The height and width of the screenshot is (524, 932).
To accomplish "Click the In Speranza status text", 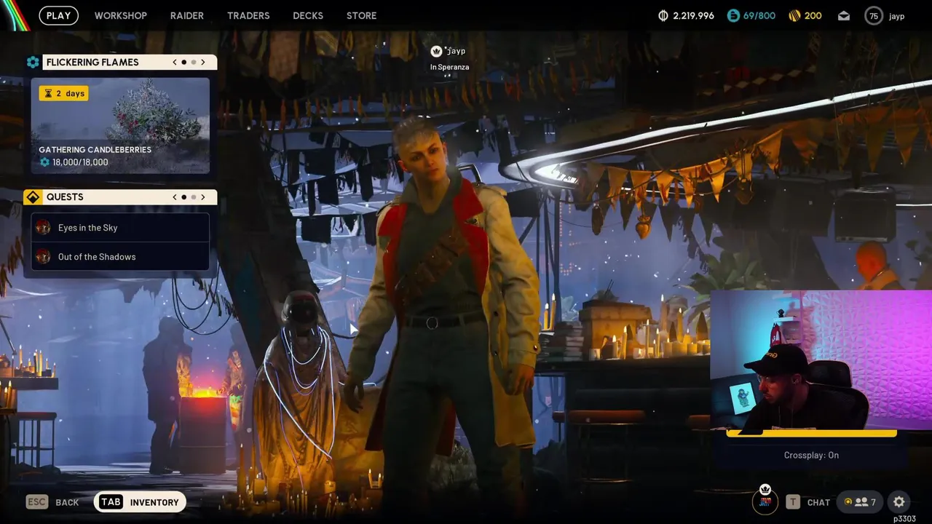I will [449, 67].
